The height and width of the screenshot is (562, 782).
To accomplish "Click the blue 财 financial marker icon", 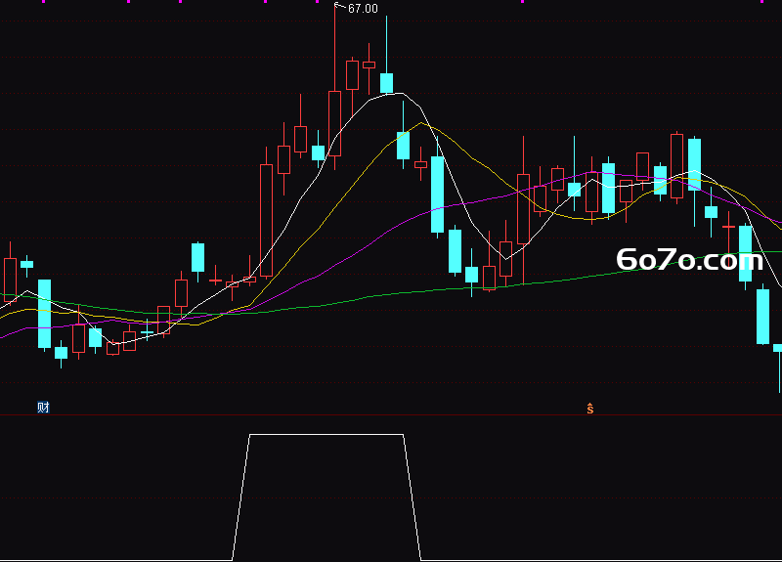I will 43,408.
